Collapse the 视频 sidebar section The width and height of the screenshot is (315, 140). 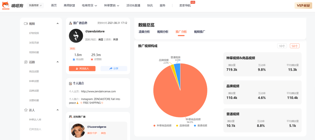pyautogui.click(x=57, y=24)
